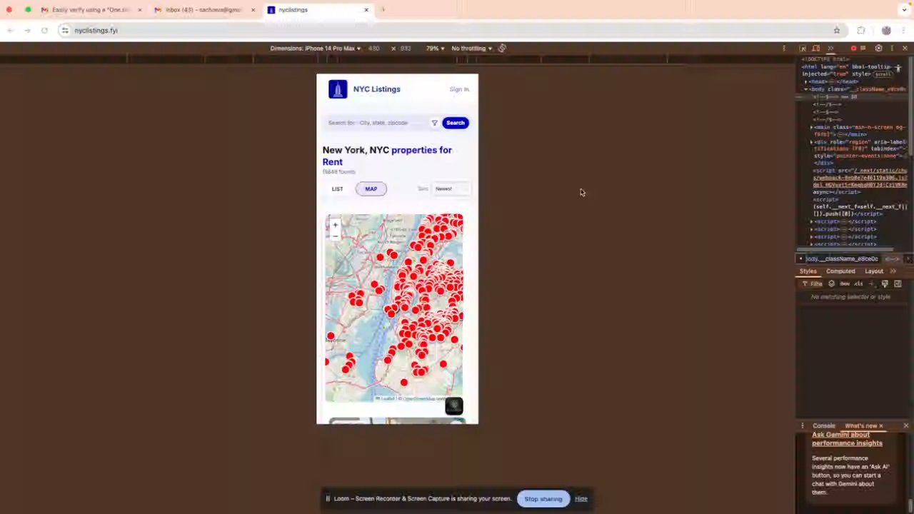
Task: Open DevTools settings gear
Action: pyautogui.click(x=878, y=49)
